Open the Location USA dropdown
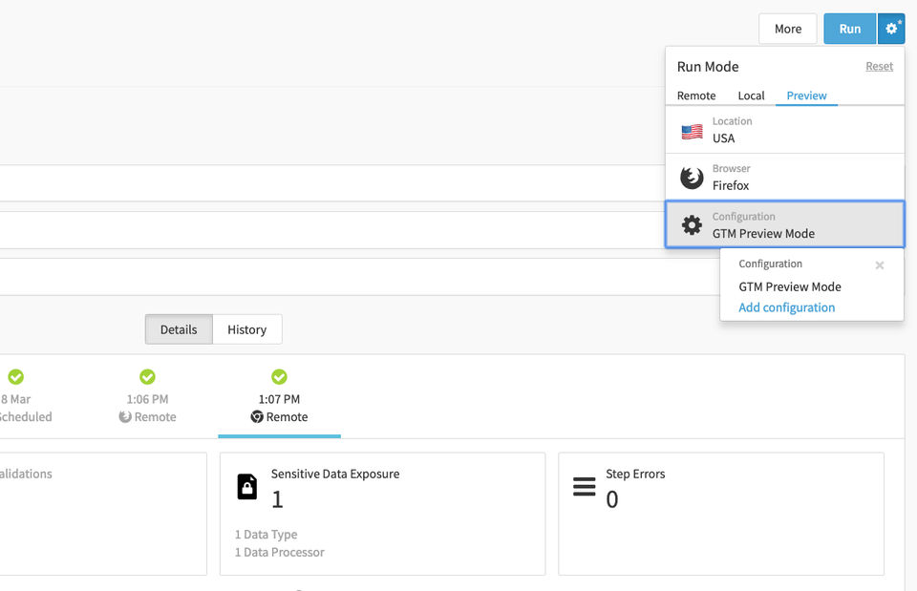Screen dimensions: 917x591 pos(784,130)
